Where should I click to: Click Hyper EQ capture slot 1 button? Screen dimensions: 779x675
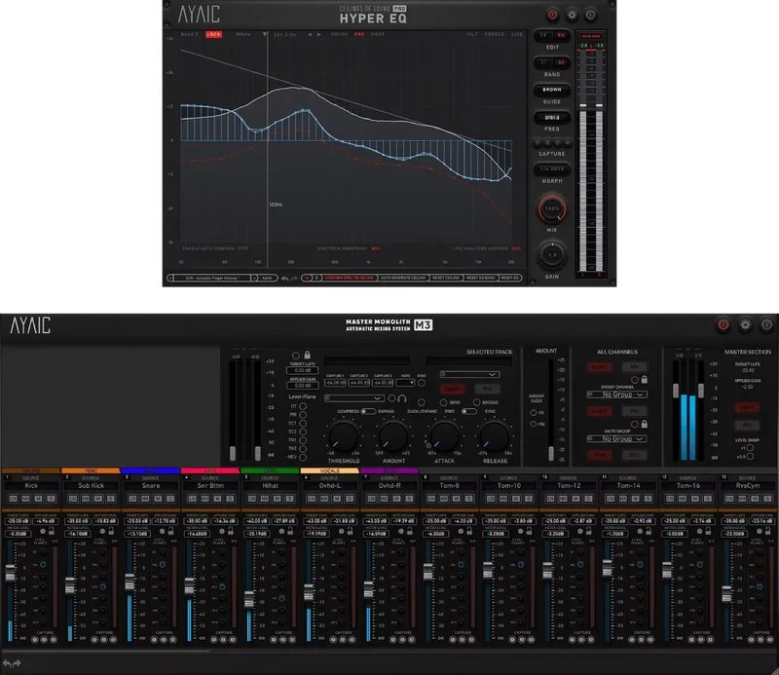(538, 143)
